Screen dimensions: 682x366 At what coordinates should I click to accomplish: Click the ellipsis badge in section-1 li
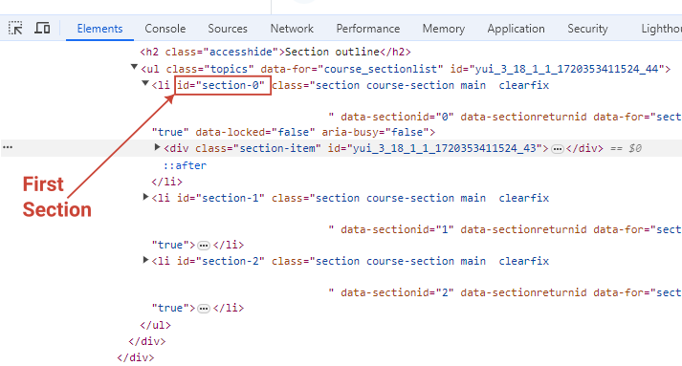pyautogui.click(x=203, y=246)
